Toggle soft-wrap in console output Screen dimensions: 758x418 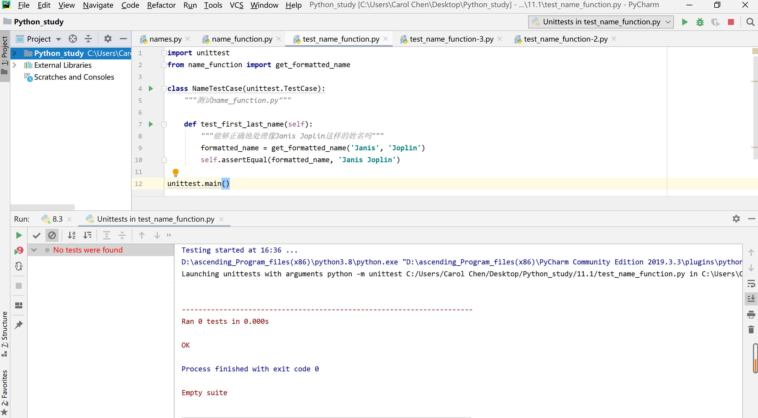pos(751,284)
